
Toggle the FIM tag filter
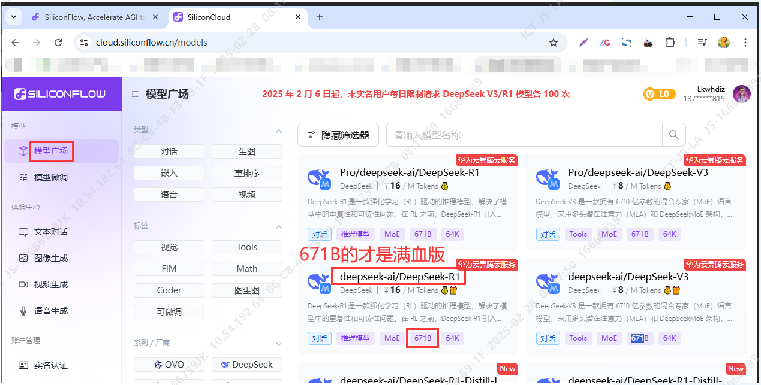click(169, 269)
